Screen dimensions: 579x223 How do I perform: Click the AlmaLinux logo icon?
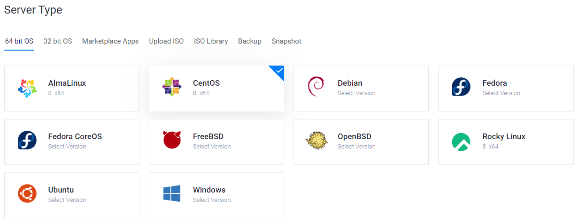pyautogui.click(x=27, y=88)
